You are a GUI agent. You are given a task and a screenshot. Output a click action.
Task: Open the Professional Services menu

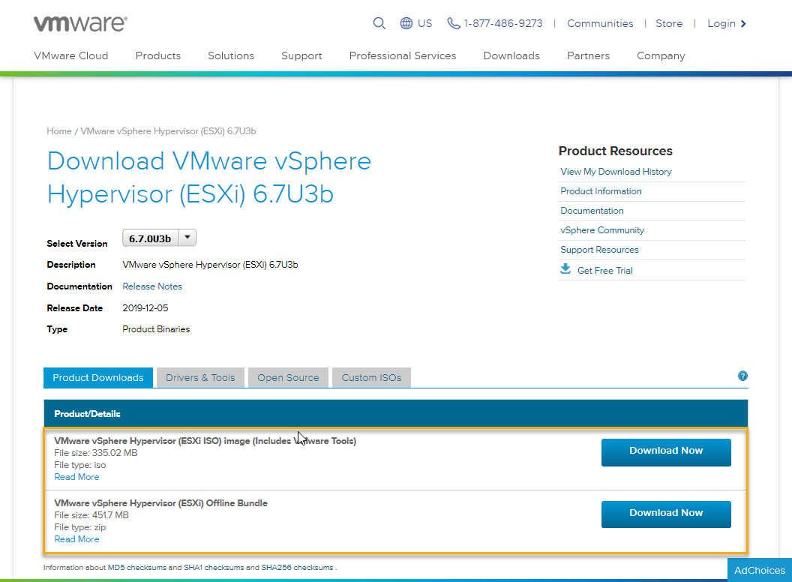[x=403, y=55]
